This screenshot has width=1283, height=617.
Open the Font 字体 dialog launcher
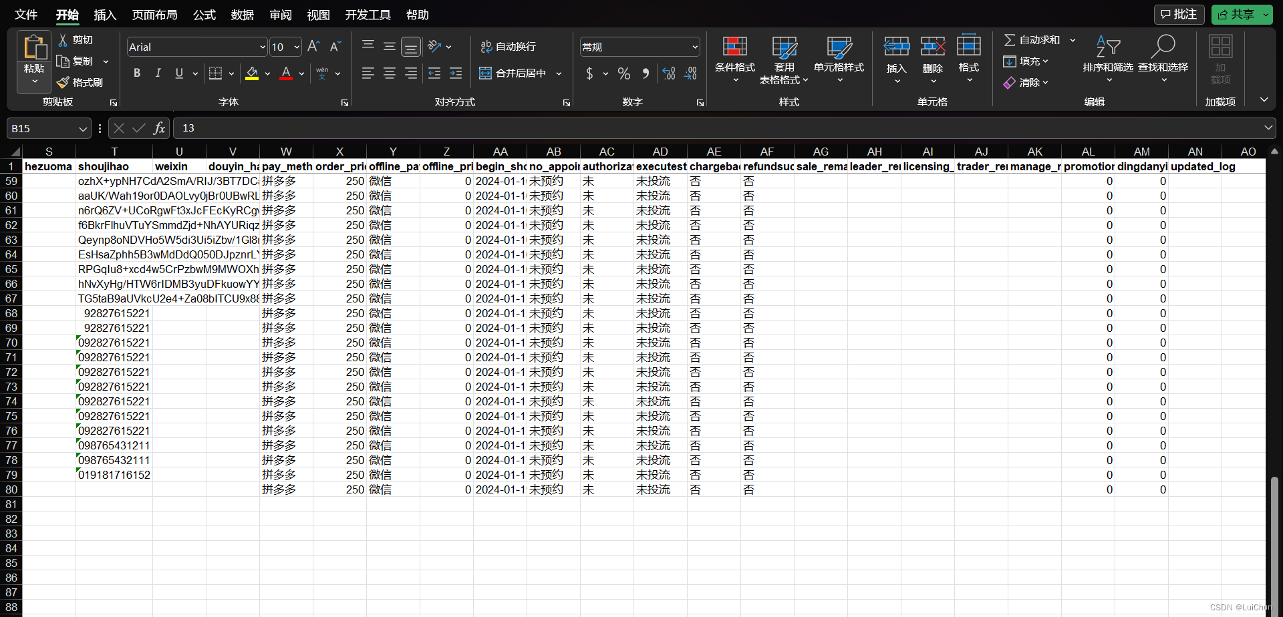click(345, 103)
